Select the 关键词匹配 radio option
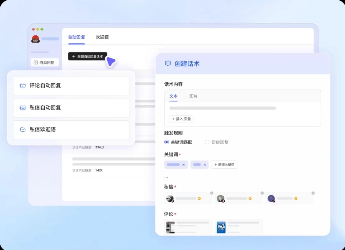 [x=167, y=142]
